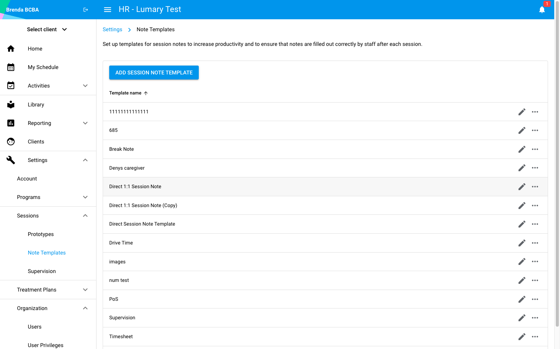Click the page vertical scrollbar
The image size is (560, 349).
[x=557, y=164]
